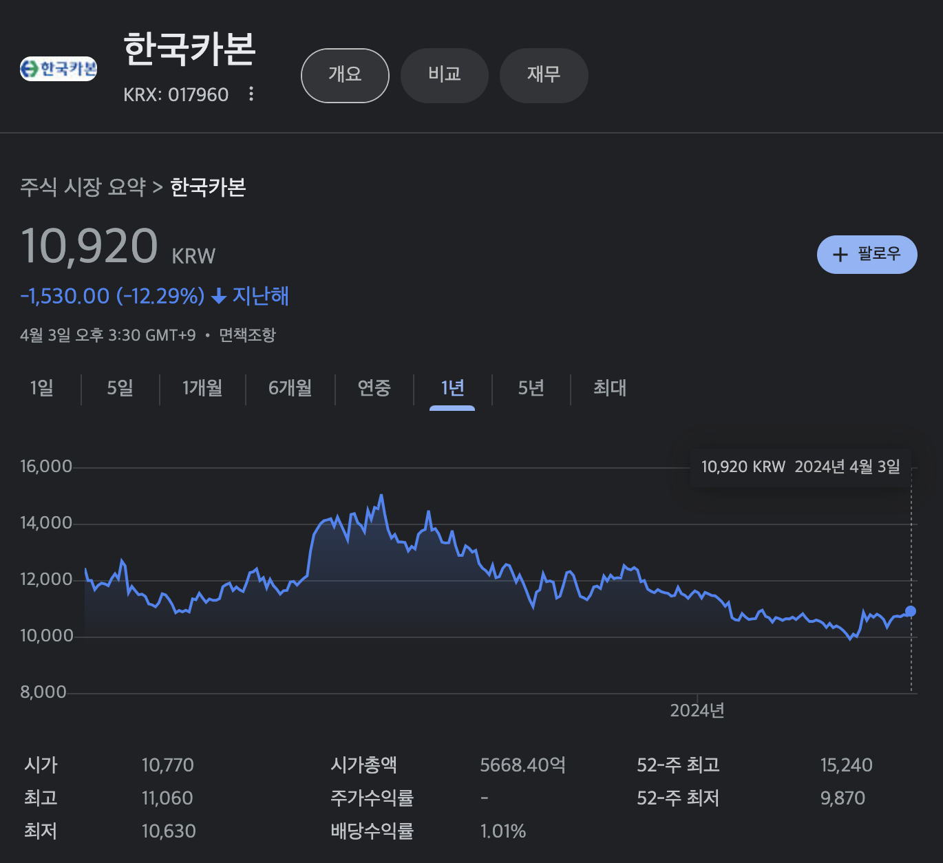Viewport: 943px width, 863px height.
Task: Select the 1년 chart range
Action: tap(452, 388)
